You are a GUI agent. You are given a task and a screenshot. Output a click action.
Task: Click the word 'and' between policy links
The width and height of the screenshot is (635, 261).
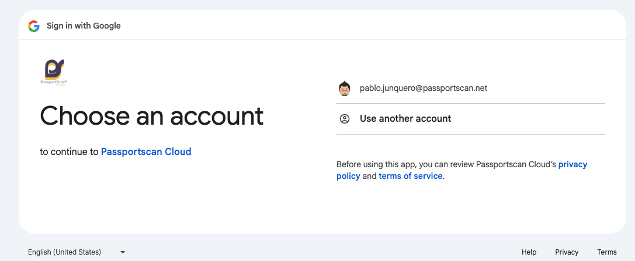(369, 176)
